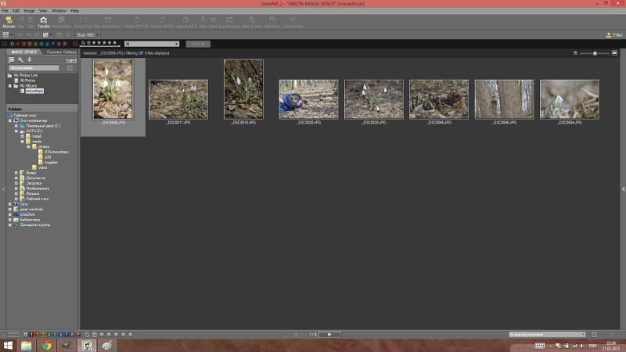This screenshot has height=352, width=626.
Task: Open image in Capture NX 2
Action: 186,23
